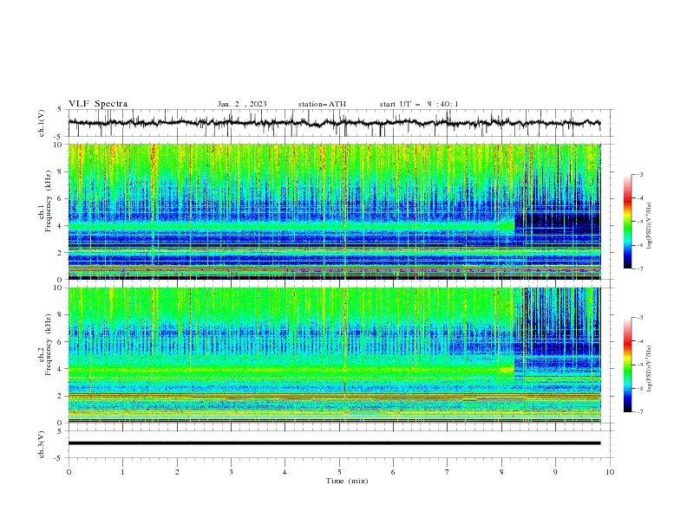Click the lower color bar "log(PSD)(V²/Hz)" label
Viewport: 687px width, 530px height.
[x=649, y=368]
